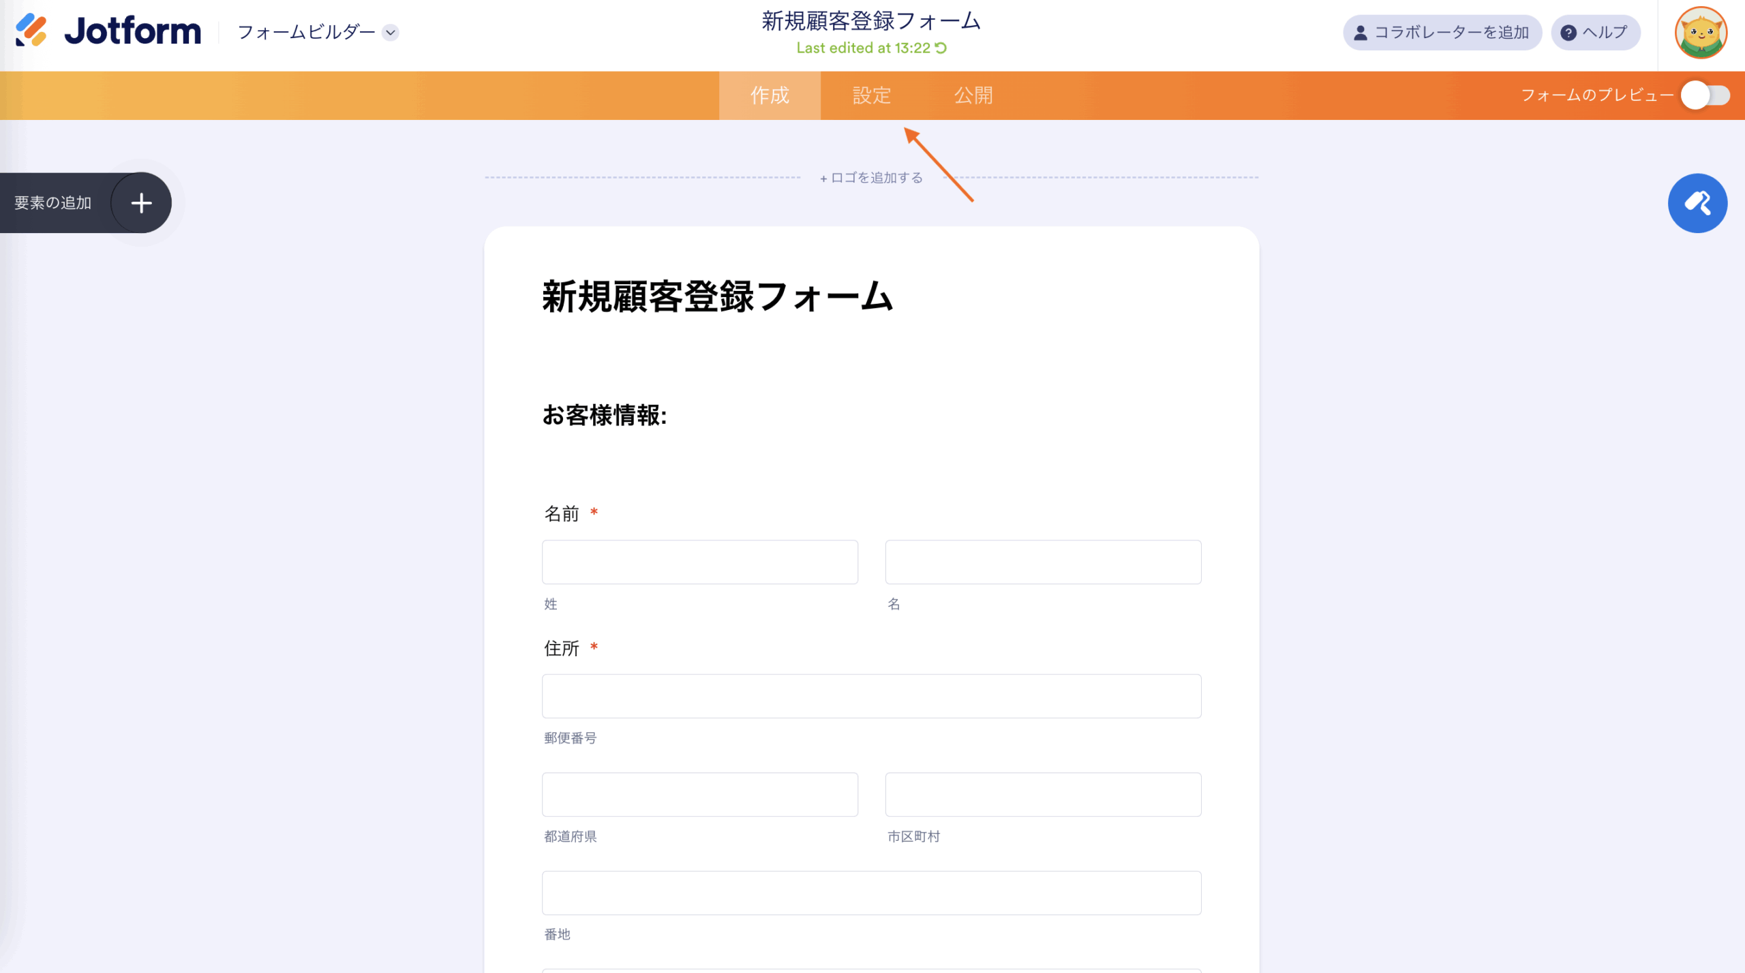Click the Jotform logo
Image resolution: width=1745 pixels, height=973 pixels.
(108, 31)
